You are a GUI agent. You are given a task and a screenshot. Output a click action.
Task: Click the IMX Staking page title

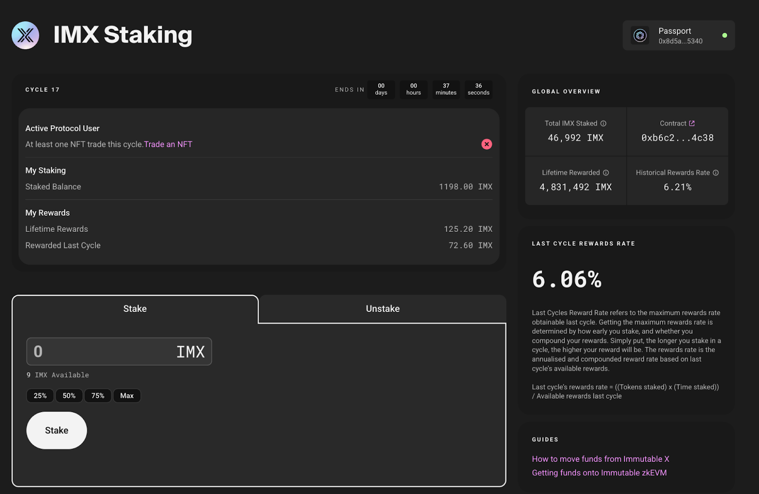123,35
